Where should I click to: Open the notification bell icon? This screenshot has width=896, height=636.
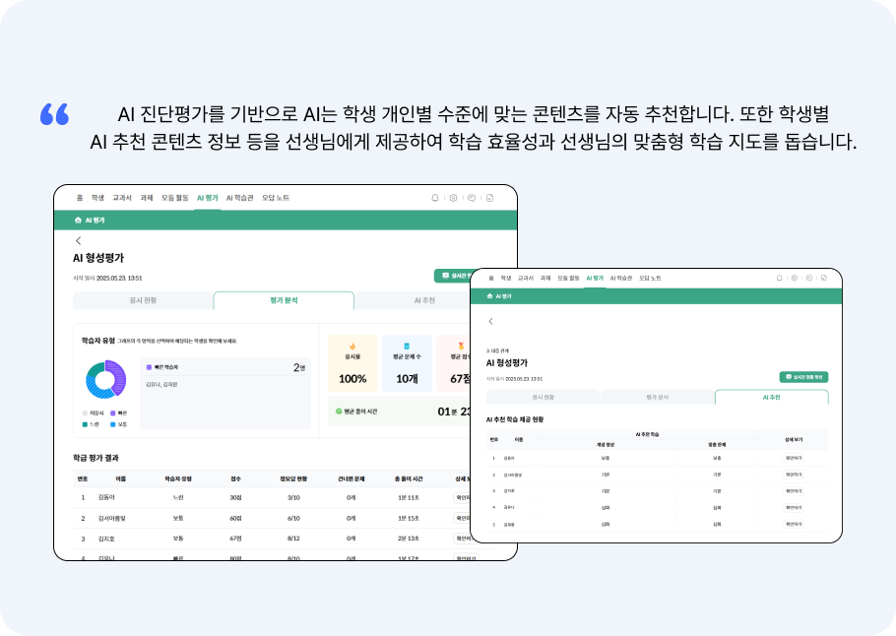pyautogui.click(x=435, y=198)
